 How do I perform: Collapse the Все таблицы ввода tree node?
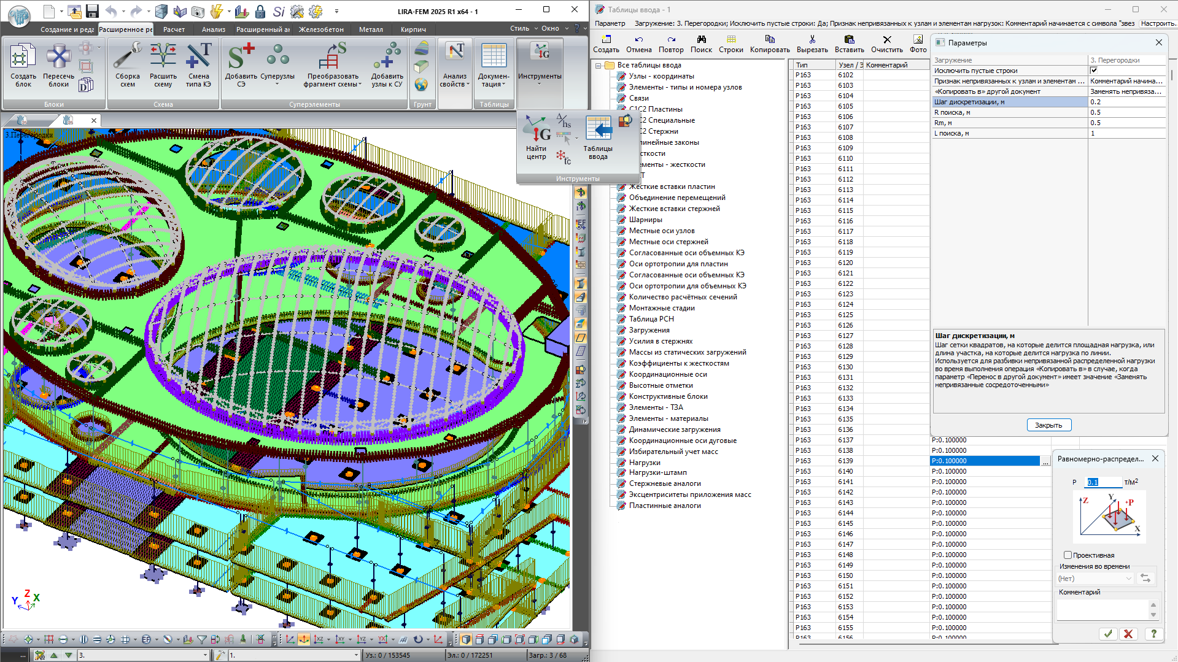[x=598, y=66]
